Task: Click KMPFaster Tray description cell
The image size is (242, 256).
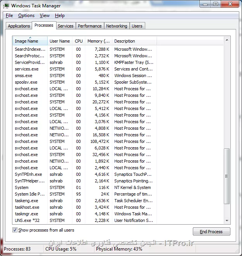Action: (134, 62)
